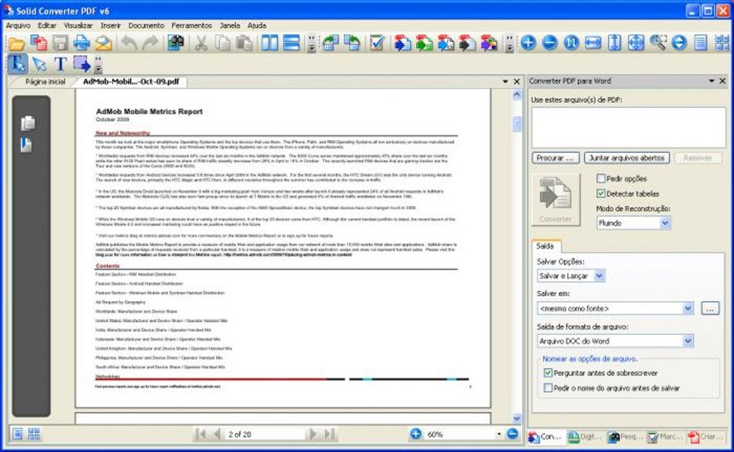The image size is (734, 452).
Task: Click the rotate page right icon
Action: (x=352, y=43)
